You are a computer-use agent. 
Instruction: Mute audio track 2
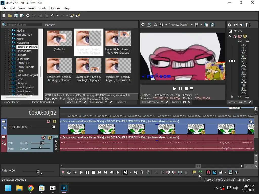click(44, 138)
